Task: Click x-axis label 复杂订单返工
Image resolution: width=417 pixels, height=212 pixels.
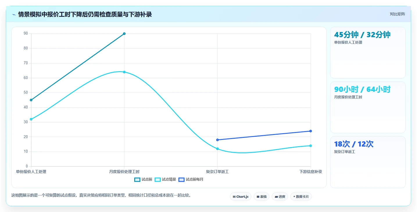Action: coord(217,172)
